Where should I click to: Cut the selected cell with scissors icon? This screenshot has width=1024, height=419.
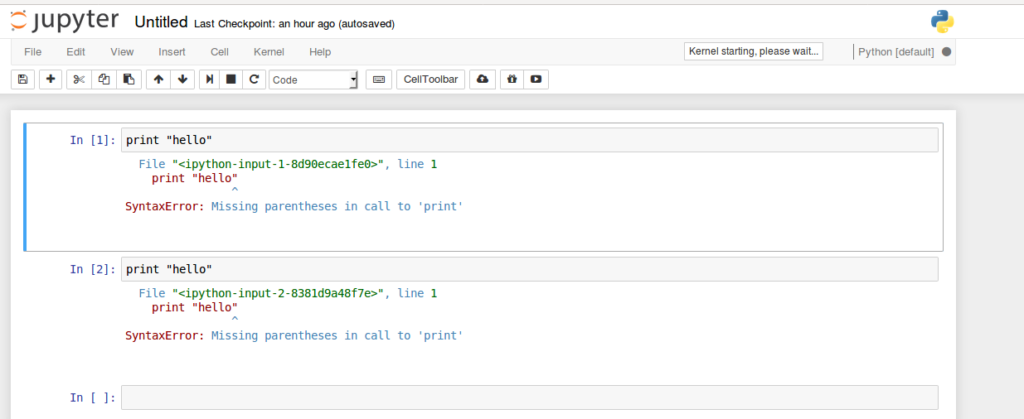(79, 79)
